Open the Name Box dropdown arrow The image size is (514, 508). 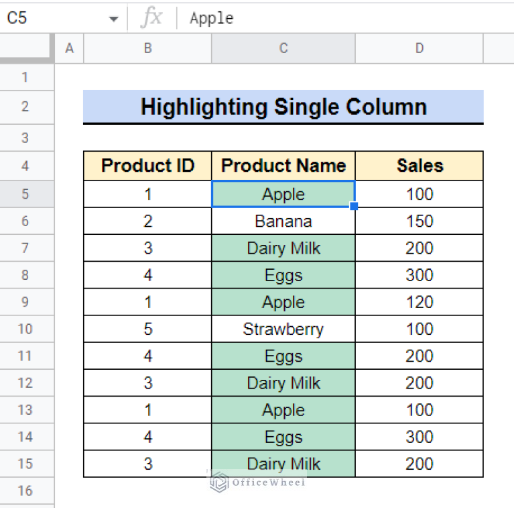pyautogui.click(x=113, y=18)
